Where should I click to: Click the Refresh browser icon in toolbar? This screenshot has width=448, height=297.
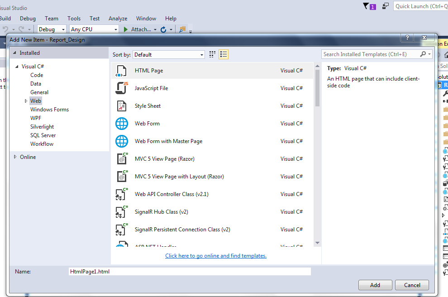[x=163, y=29]
